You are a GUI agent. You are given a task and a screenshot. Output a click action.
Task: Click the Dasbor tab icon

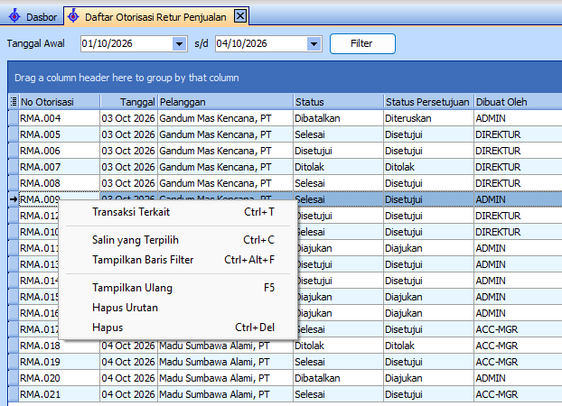[14, 16]
